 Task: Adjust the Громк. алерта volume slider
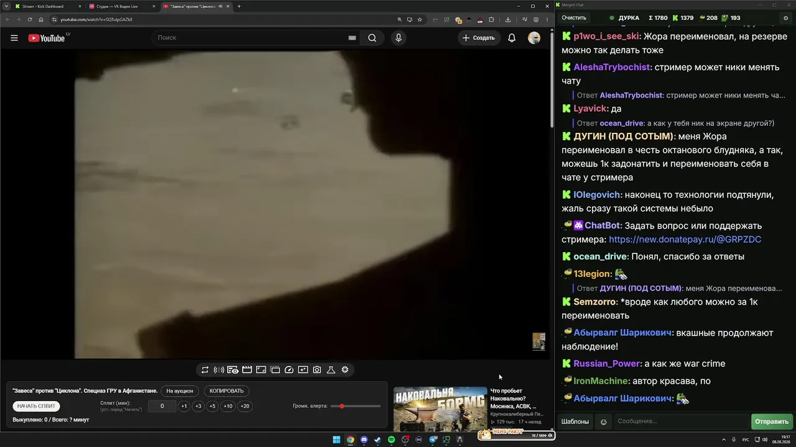pos(356,406)
